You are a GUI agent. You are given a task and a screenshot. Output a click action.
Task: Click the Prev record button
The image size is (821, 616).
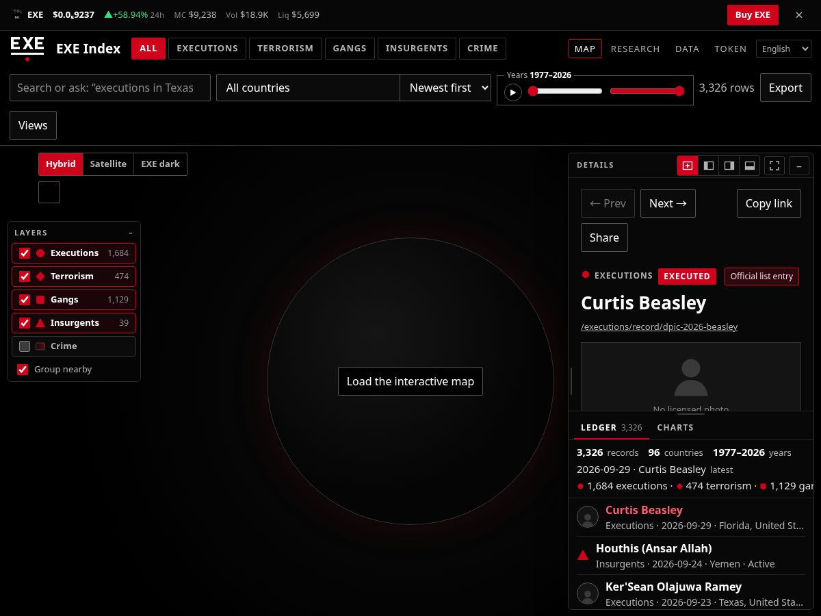tap(608, 203)
